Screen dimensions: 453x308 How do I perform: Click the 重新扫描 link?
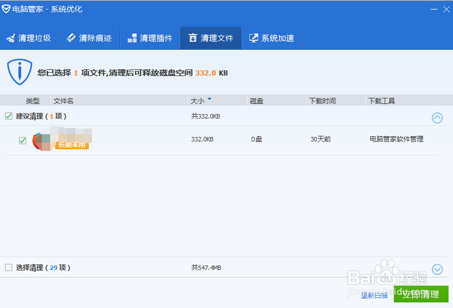coord(374,295)
